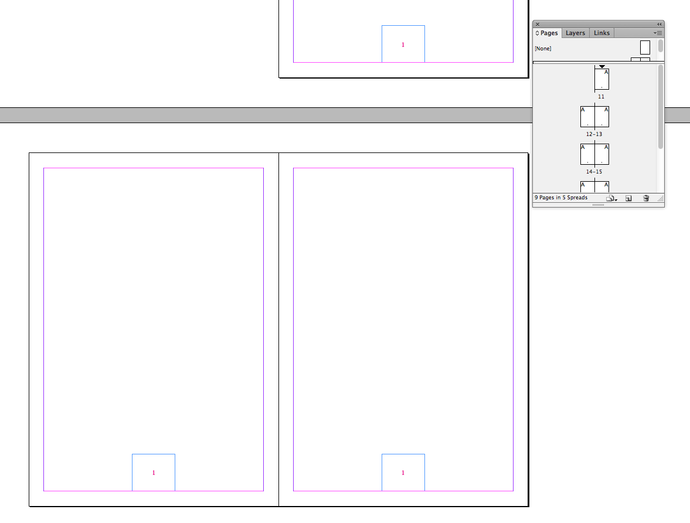Click the page number frame on left page
690x523 pixels.
point(154,473)
